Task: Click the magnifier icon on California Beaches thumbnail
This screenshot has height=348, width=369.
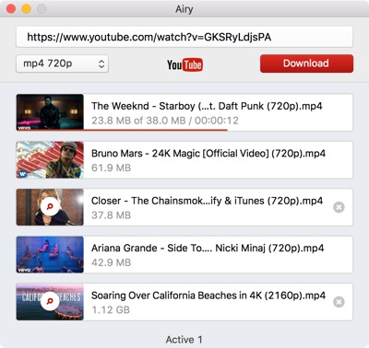Action: point(50,301)
